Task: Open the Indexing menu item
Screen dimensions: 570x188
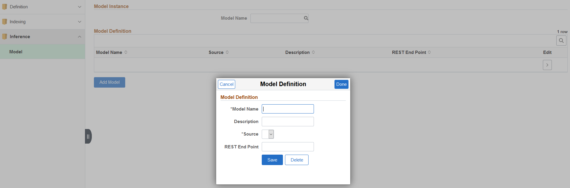Action: [42, 22]
